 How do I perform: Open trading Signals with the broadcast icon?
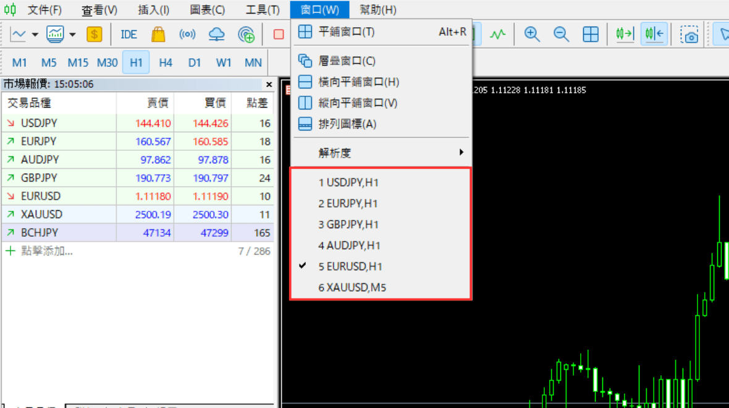coord(188,35)
